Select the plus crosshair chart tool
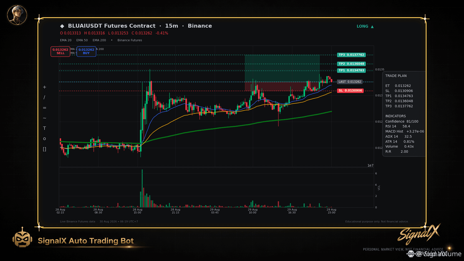 click(44, 87)
